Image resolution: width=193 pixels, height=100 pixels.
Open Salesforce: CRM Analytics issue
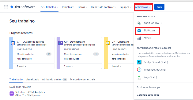pos(30,92)
